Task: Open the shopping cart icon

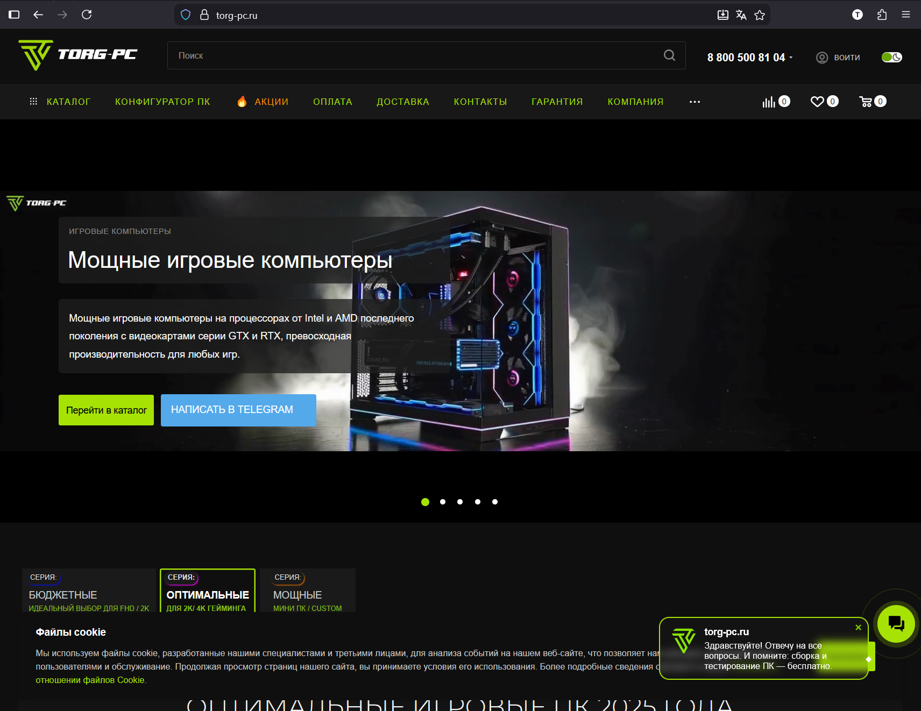Action: tap(866, 102)
